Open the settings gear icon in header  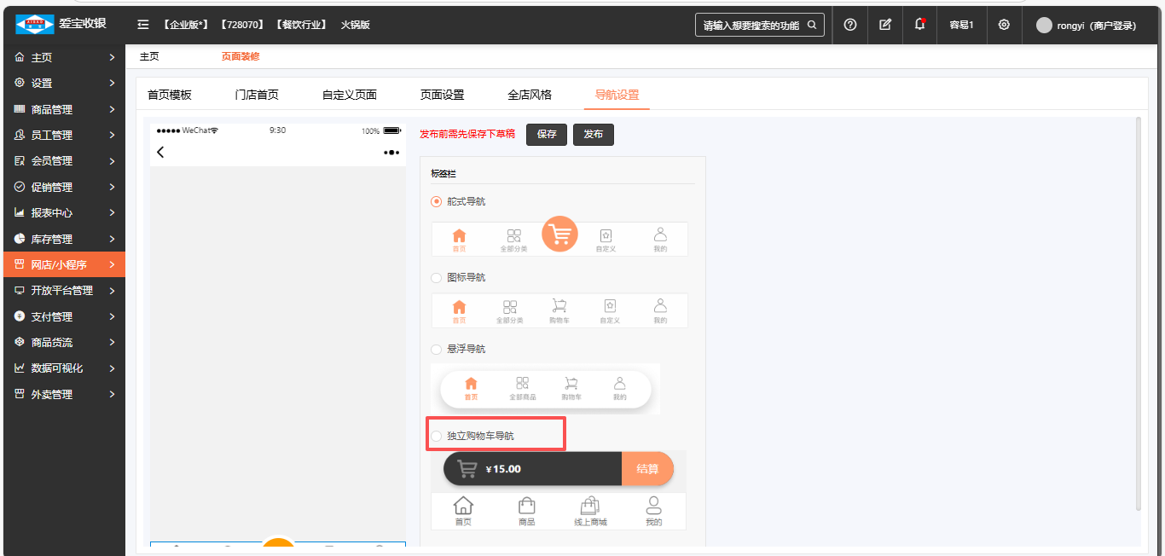point(1004,25)
